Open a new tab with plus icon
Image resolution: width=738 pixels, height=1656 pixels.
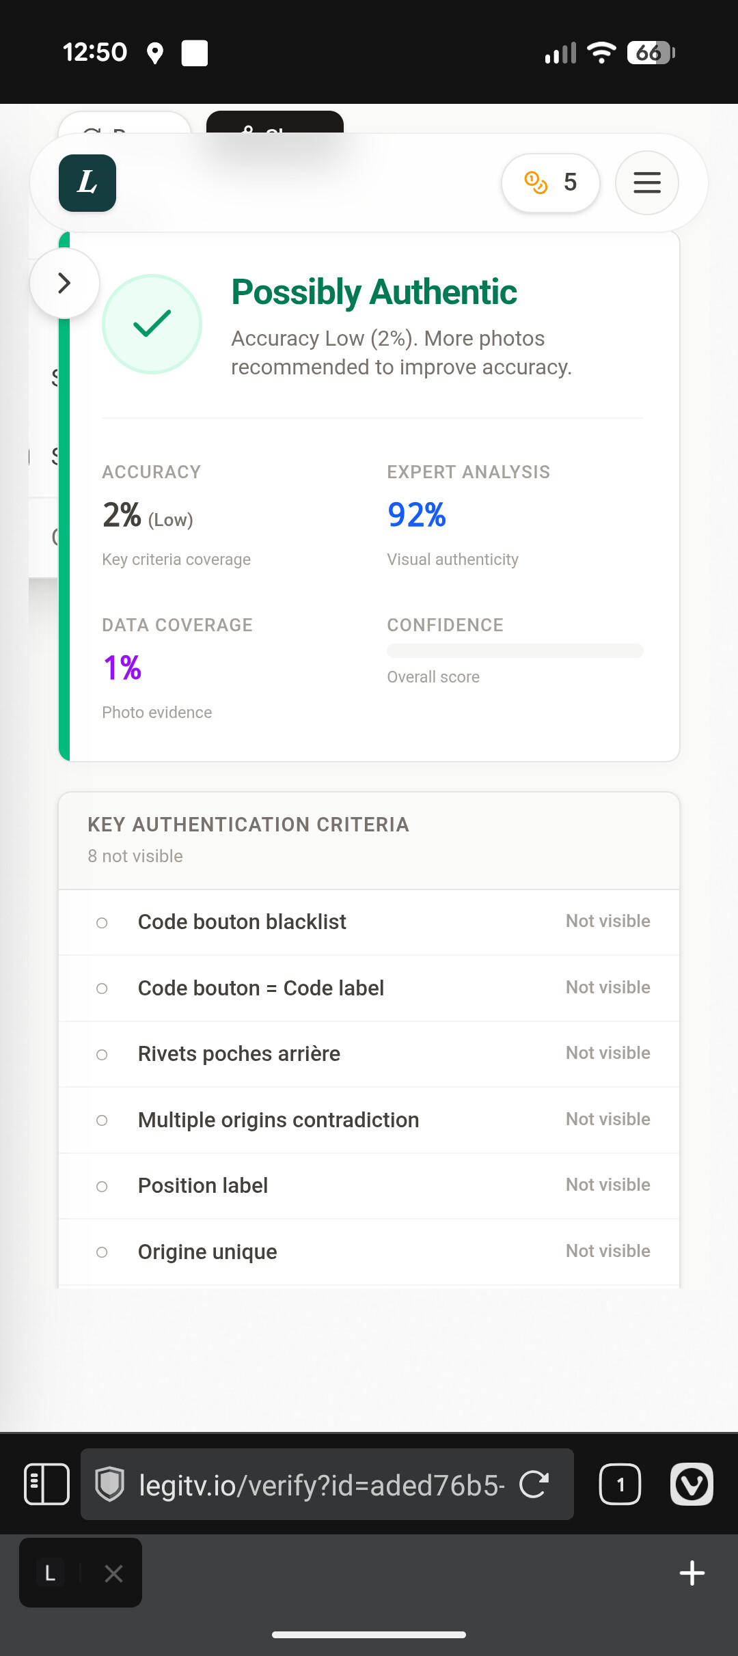click(692, 1573)
